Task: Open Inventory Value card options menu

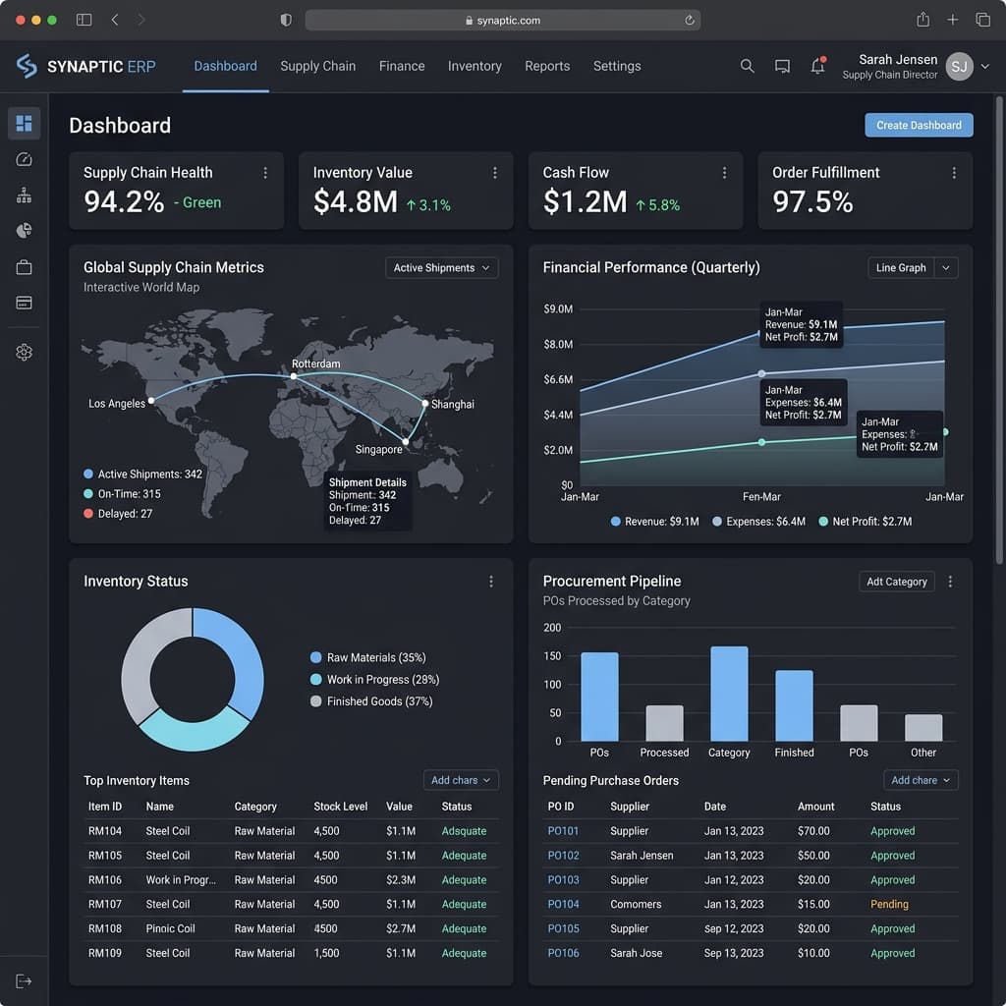Action: coord(495,173)
